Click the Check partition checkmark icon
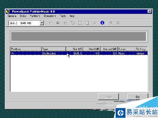 pyautogui.click(x=95, y=23)
